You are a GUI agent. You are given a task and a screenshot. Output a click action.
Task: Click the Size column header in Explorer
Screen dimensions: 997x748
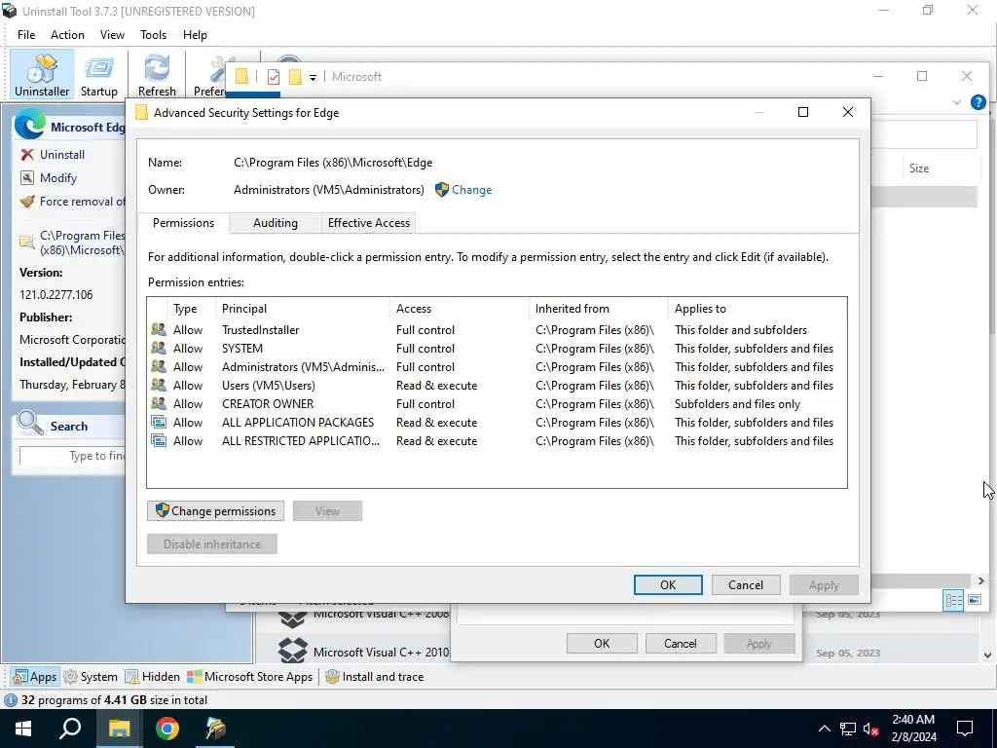941,168
